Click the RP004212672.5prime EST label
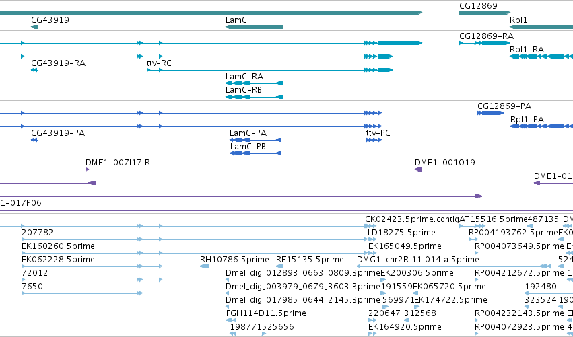Screen dimensions: 573x337 [519, 274]
